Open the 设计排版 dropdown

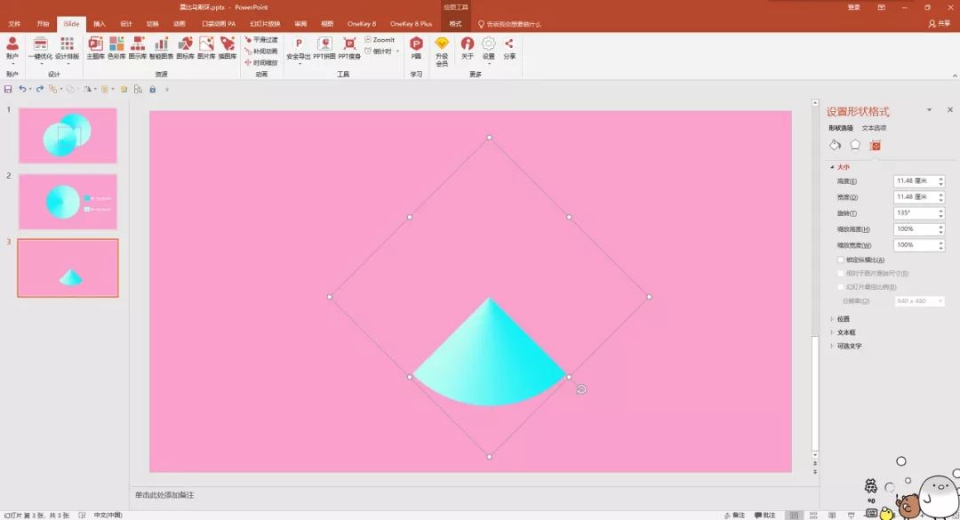point(68,47)
